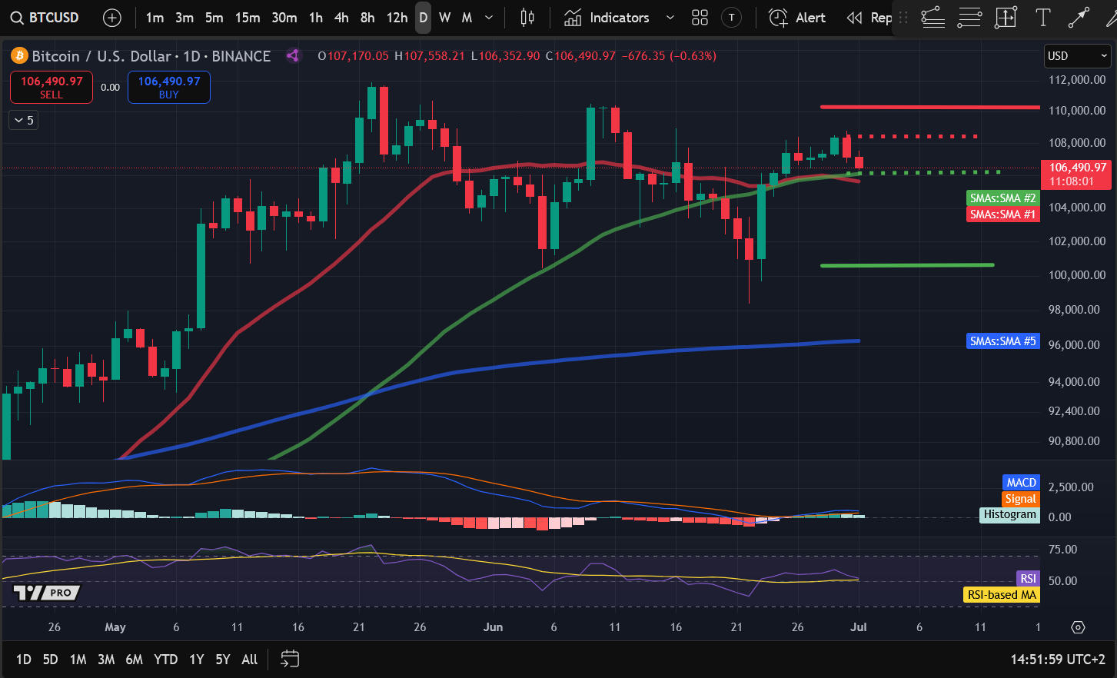Open chart settings gear on time axis
The width and height of the screenshot is (1117, 678).
pos(1078,627)
